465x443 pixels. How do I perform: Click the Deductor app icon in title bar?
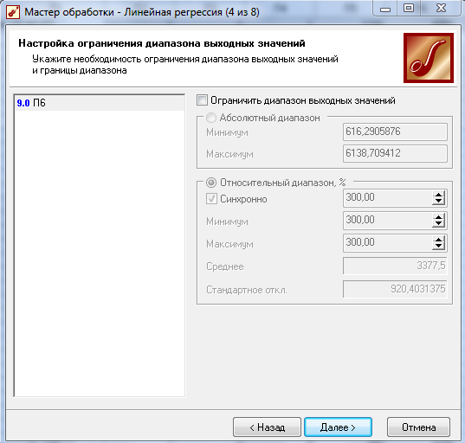13,12
